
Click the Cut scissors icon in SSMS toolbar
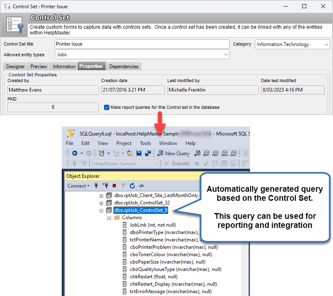(x=246, y=153)
